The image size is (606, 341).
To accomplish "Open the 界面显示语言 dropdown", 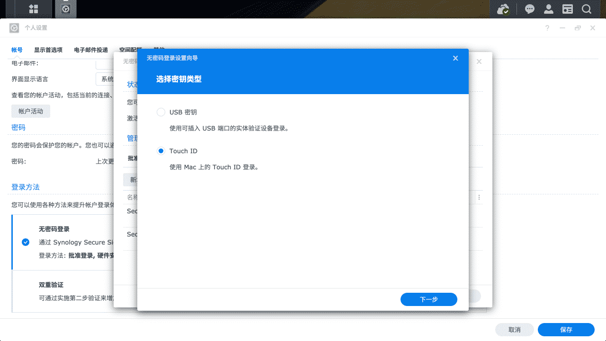I will [x=105, y=79].
